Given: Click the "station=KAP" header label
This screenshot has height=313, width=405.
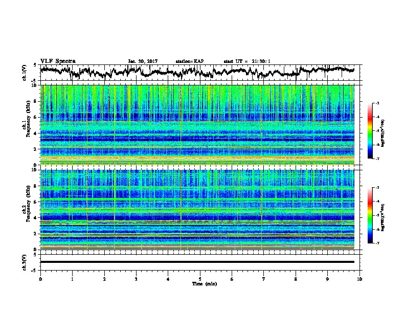Looking at the screenshot, I should pyautogui.click(x=190, y=61).
